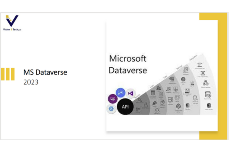This screenshot has width=229, height=152.
Task: Click the black cylinder icon in Storage section
Action: [x=187, y=105]
